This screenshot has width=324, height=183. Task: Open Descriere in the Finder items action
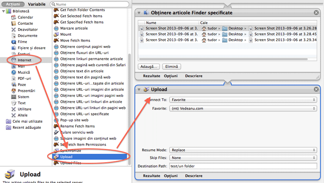(x=193, y=76)
